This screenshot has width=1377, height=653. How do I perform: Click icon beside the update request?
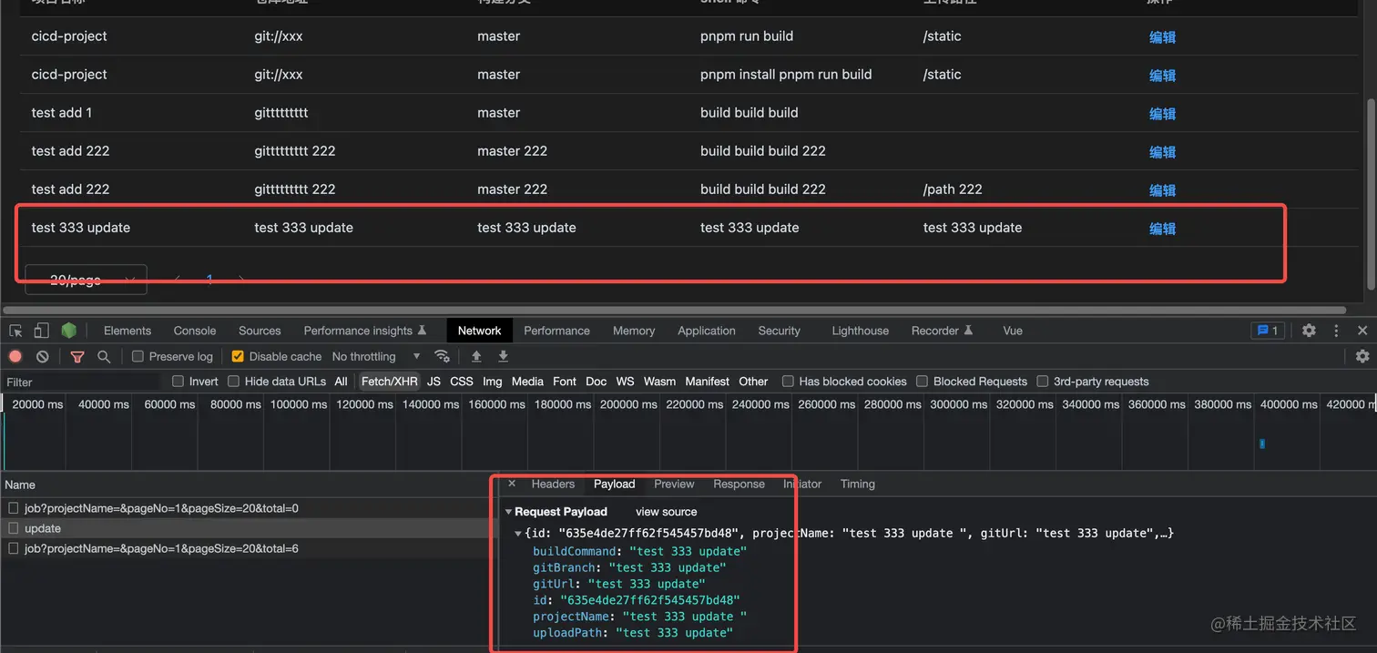[x=14, y=528]
